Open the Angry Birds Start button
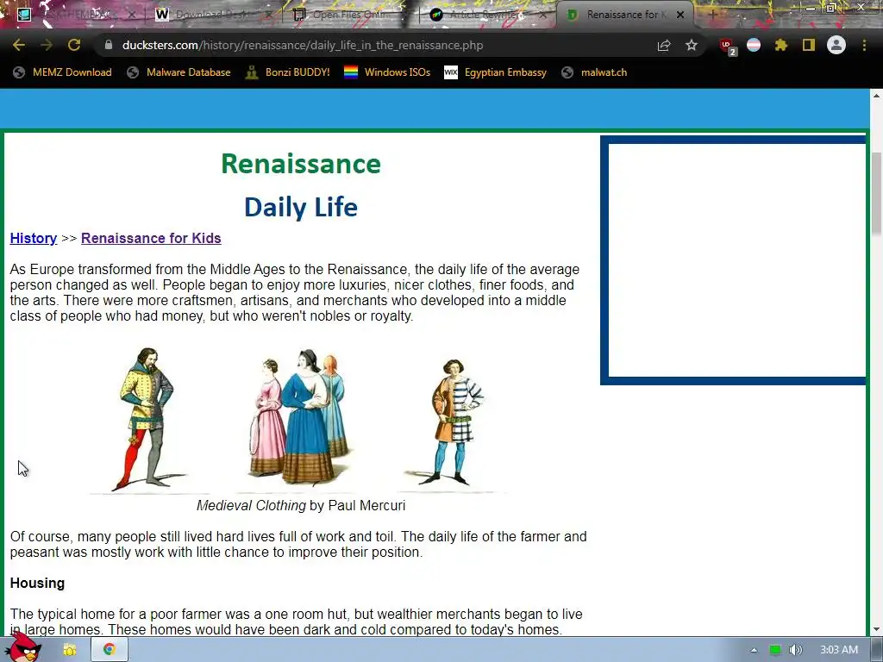 click(22, 649)
